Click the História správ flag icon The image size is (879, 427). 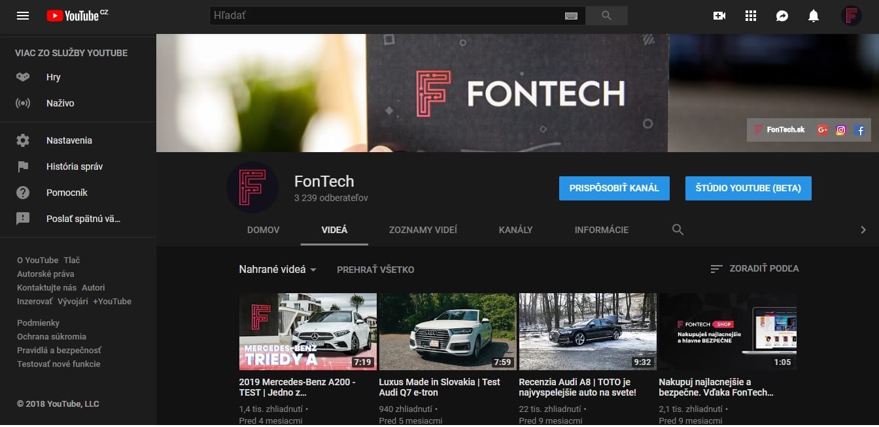pyautogui.click(x=23, y=166)
